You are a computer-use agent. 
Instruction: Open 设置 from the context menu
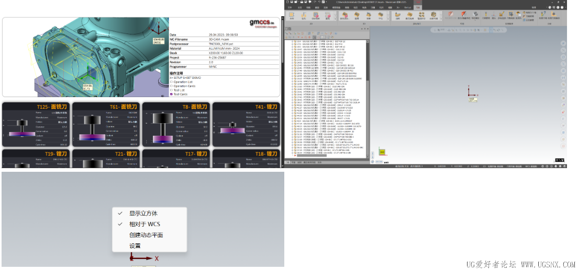coord(135,246)
